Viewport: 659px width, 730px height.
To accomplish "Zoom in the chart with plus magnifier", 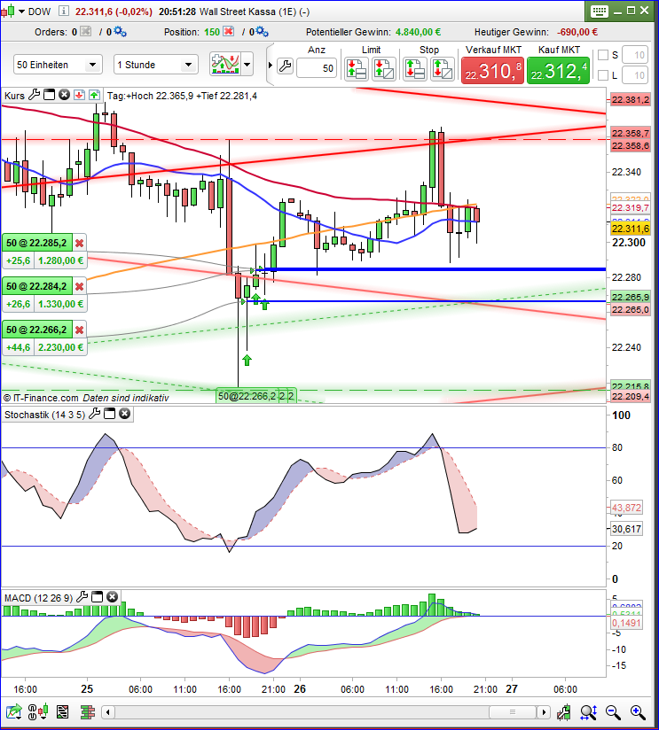I will point(638,712).
